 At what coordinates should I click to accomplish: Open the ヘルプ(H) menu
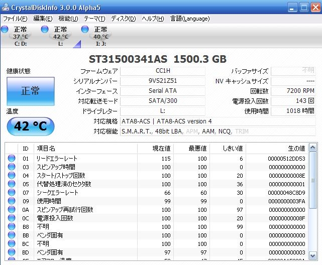pyautogui.click(x=153, y=19)
